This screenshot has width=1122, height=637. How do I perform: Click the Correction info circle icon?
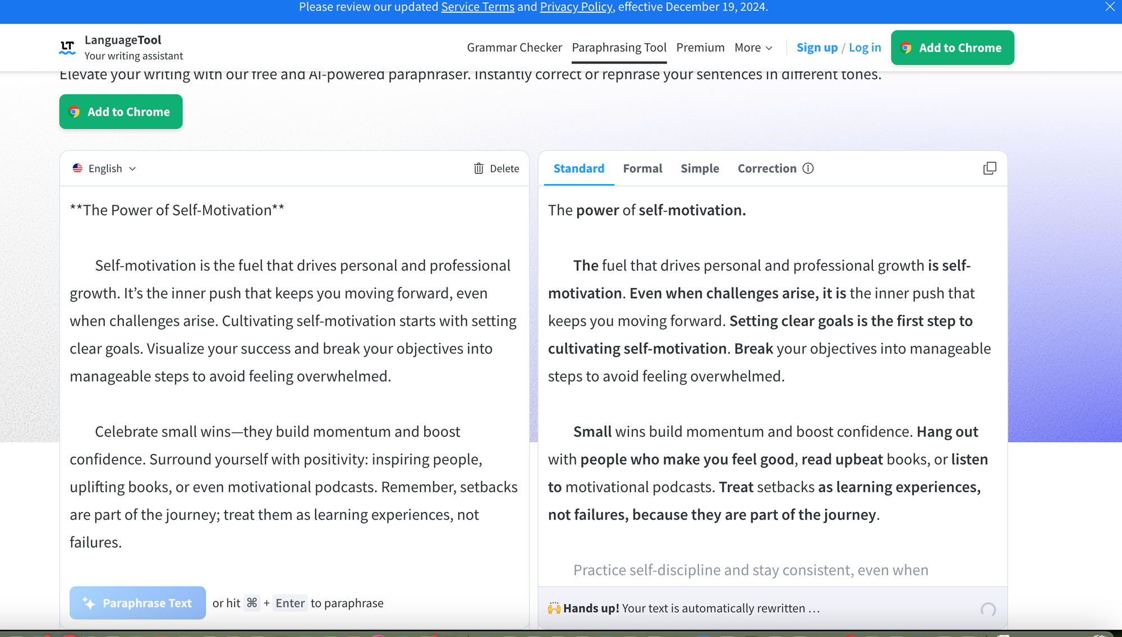pyautogui.click(x=808, y=168)
